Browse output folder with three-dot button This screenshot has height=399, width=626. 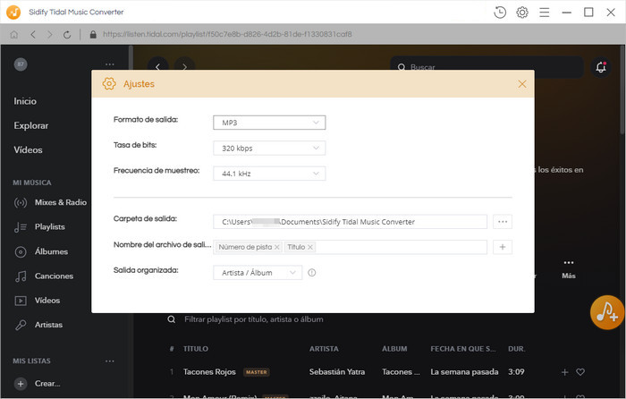(503, 222)
